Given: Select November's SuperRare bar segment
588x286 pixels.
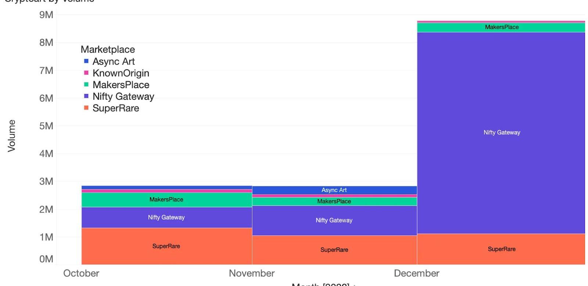Looking at the screenshot, I should (334, 250).
